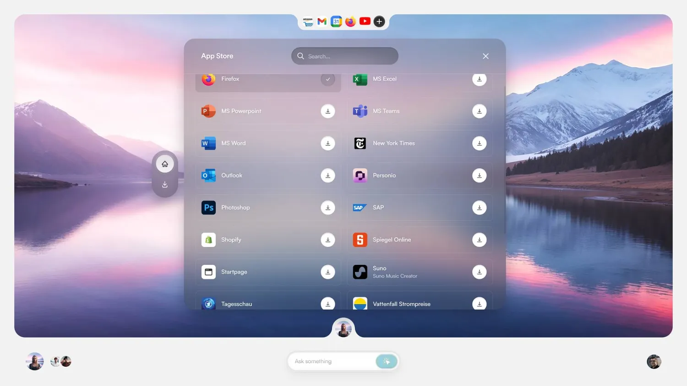The image size is (687, 386).
Task: Open the bearded man avatar bottom right
Action: pos(654,361)
